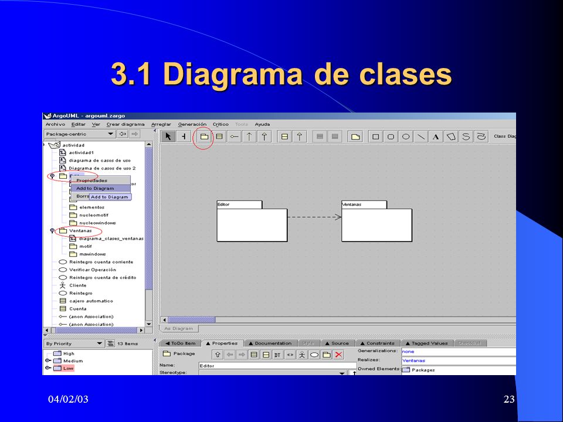Image resolution: width=563 pixels, height=422 pixels.
Task: Pick the Circle shape tool
Action: pyautogui.click(x=406, y=137)
